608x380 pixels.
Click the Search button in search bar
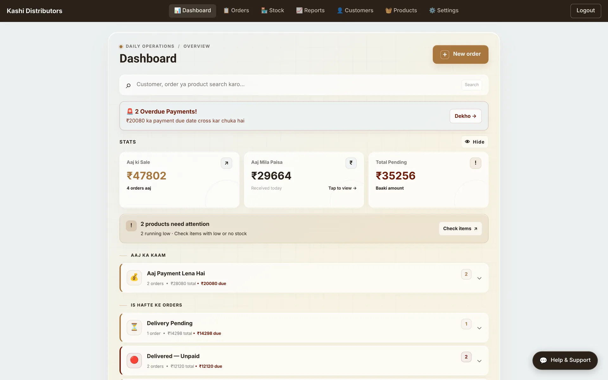[472, 85]
